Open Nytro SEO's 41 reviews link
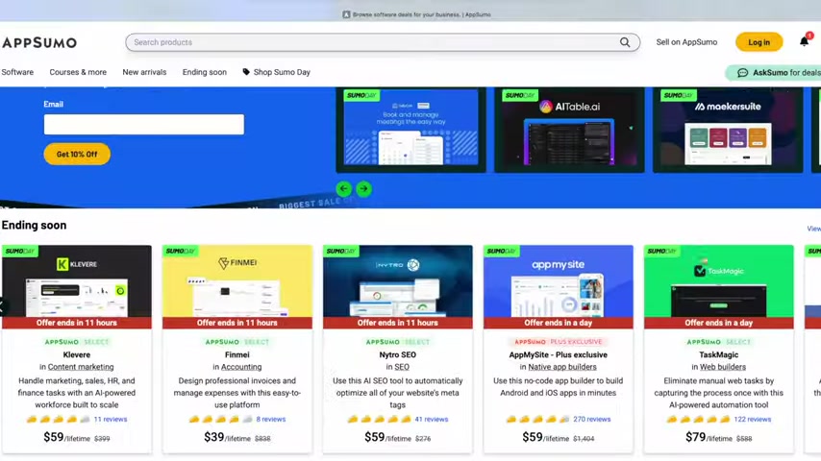Image resolution: width=821 pixels, height=461 pixels. (x=432, y=419)
